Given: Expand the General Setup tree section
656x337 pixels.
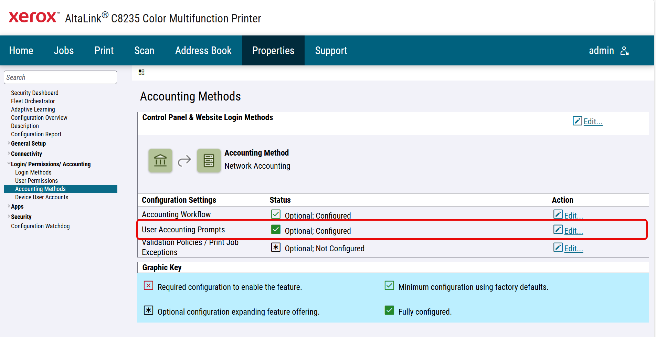Looking at the screenshot, I should (x=9, y=143).
